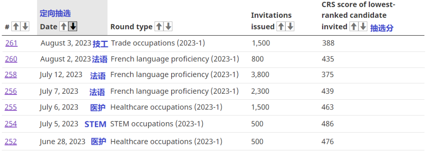Sort Invitations issued descending
This screenshot has height=153, width=427.
pyautogui.click(x=290, y=26)
